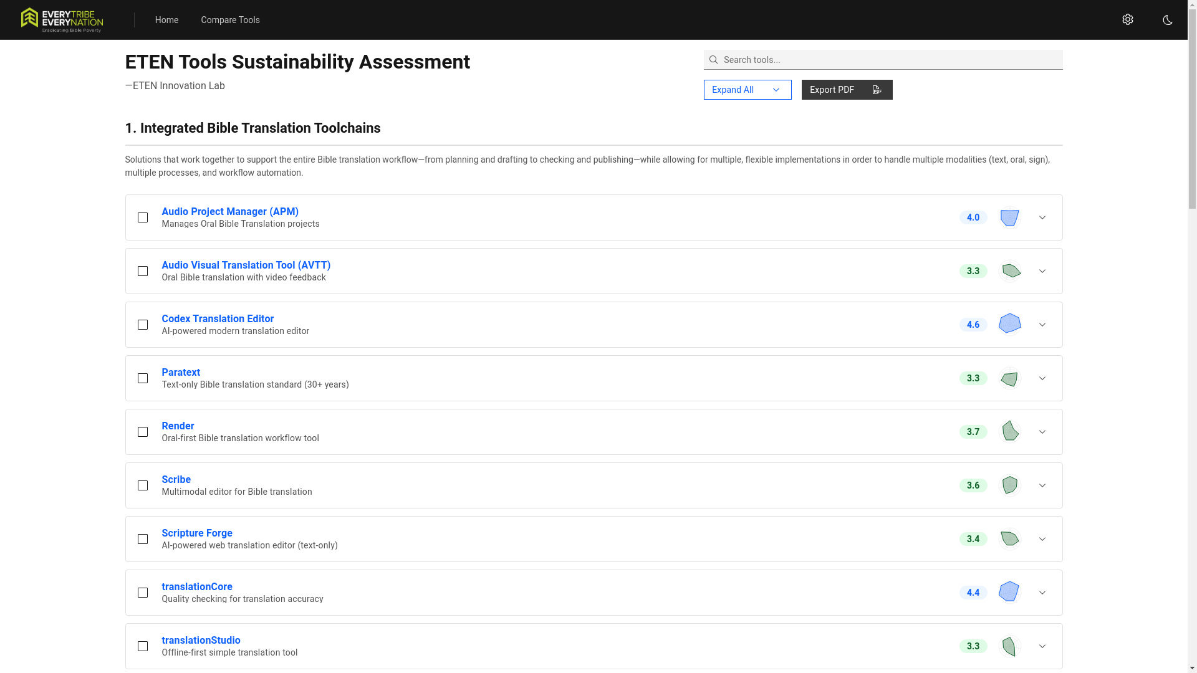Select the Audio Project Manager checkbox

click(x=143, y=217)
